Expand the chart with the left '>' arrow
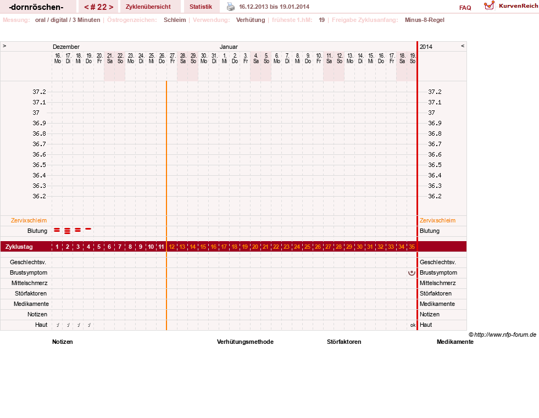Screen dimensions: 539x418 click(4, 46)
